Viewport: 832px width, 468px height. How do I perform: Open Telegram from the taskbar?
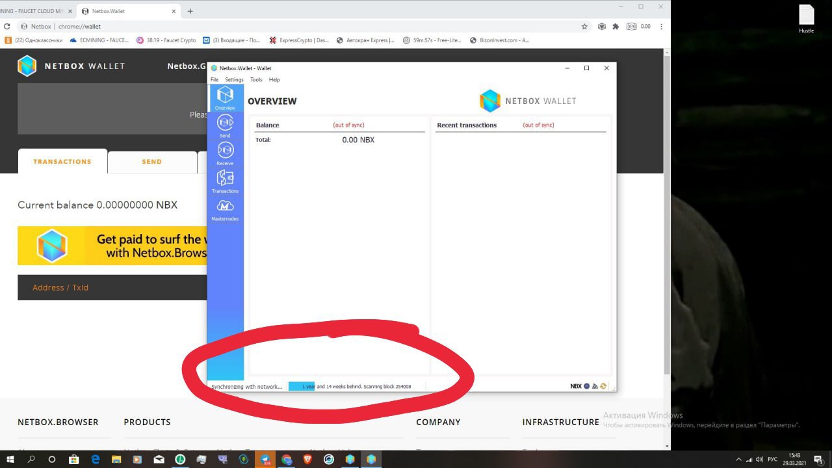point(265,460)
